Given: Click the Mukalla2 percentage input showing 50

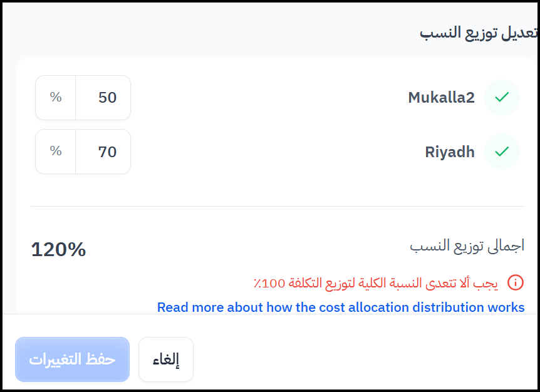Looking at the screenshot, I should (103, 98).
